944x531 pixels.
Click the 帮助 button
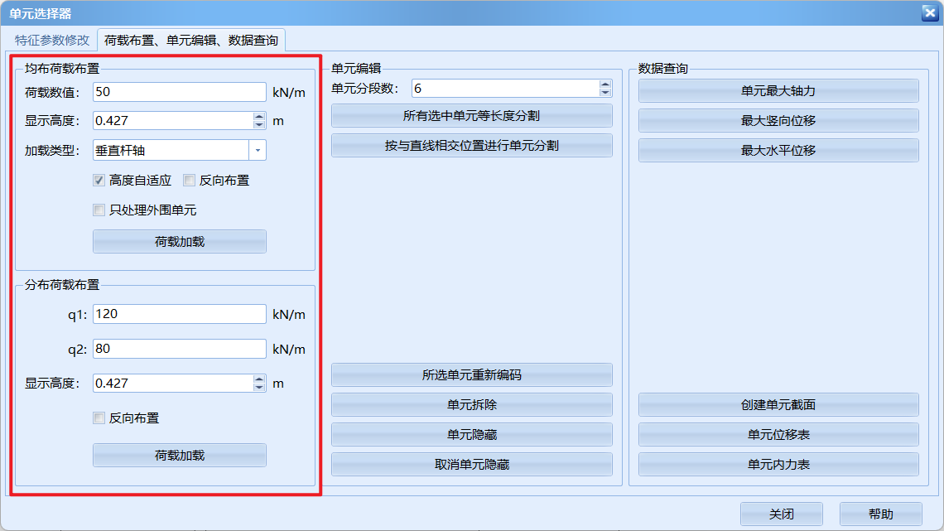coord(880,514)
